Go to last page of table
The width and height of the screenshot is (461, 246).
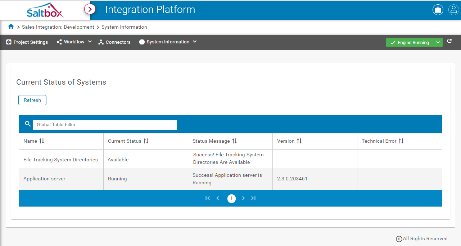(253, 198)
